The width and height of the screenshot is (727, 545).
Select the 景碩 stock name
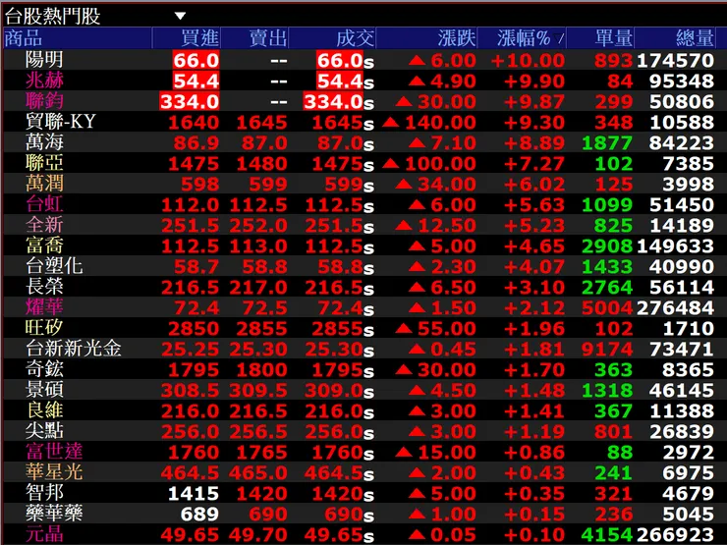(x=44, y=390)
